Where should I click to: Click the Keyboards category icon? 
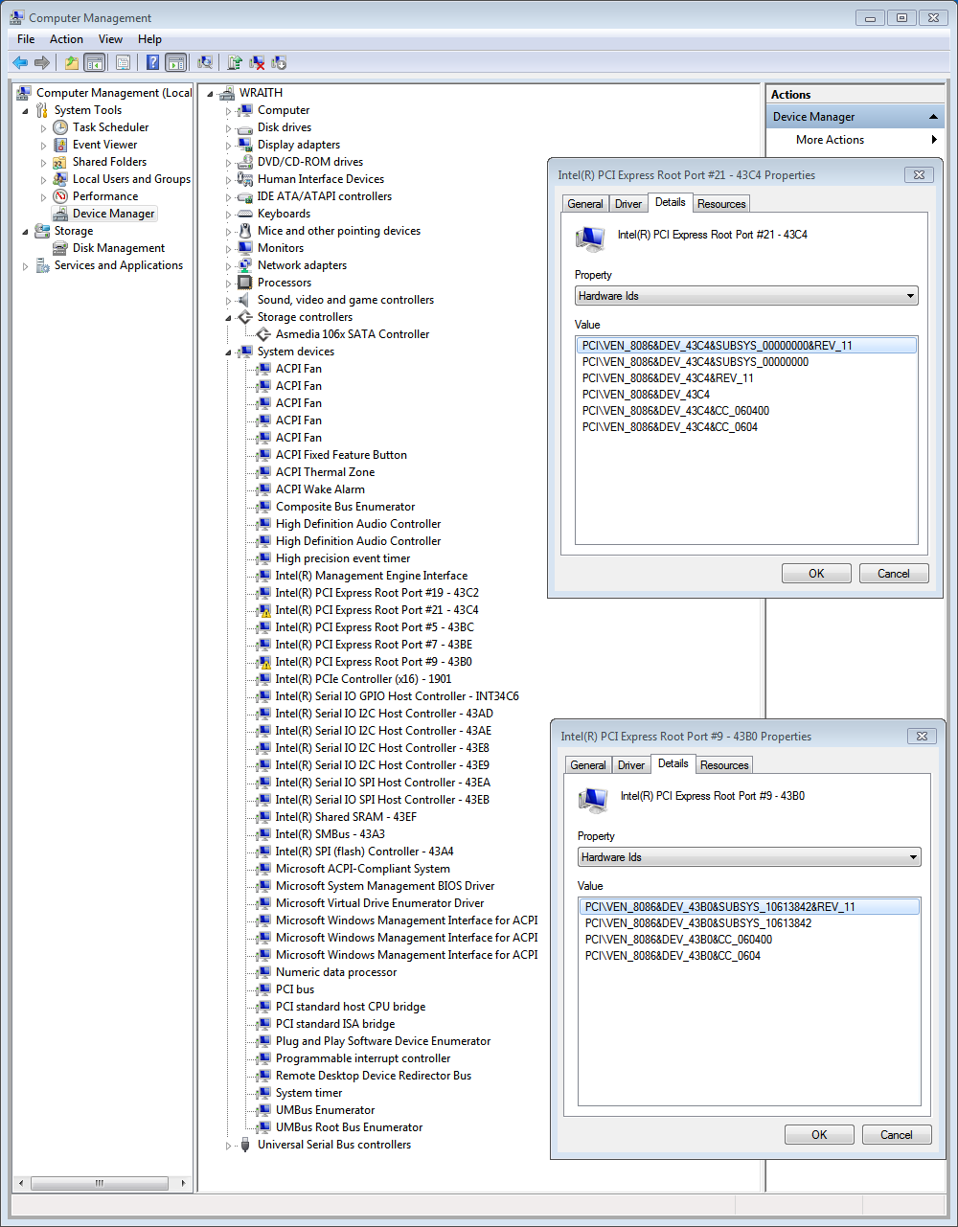pos(245,214)
